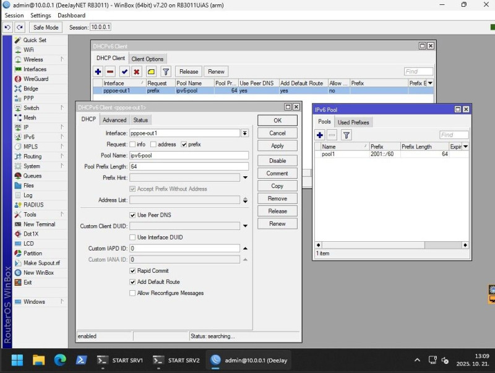Toggle the Request info checkbox

[x=132, y=144]
